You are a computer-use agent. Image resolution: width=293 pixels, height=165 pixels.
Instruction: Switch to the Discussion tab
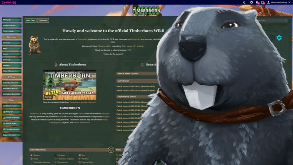[43, 20]
